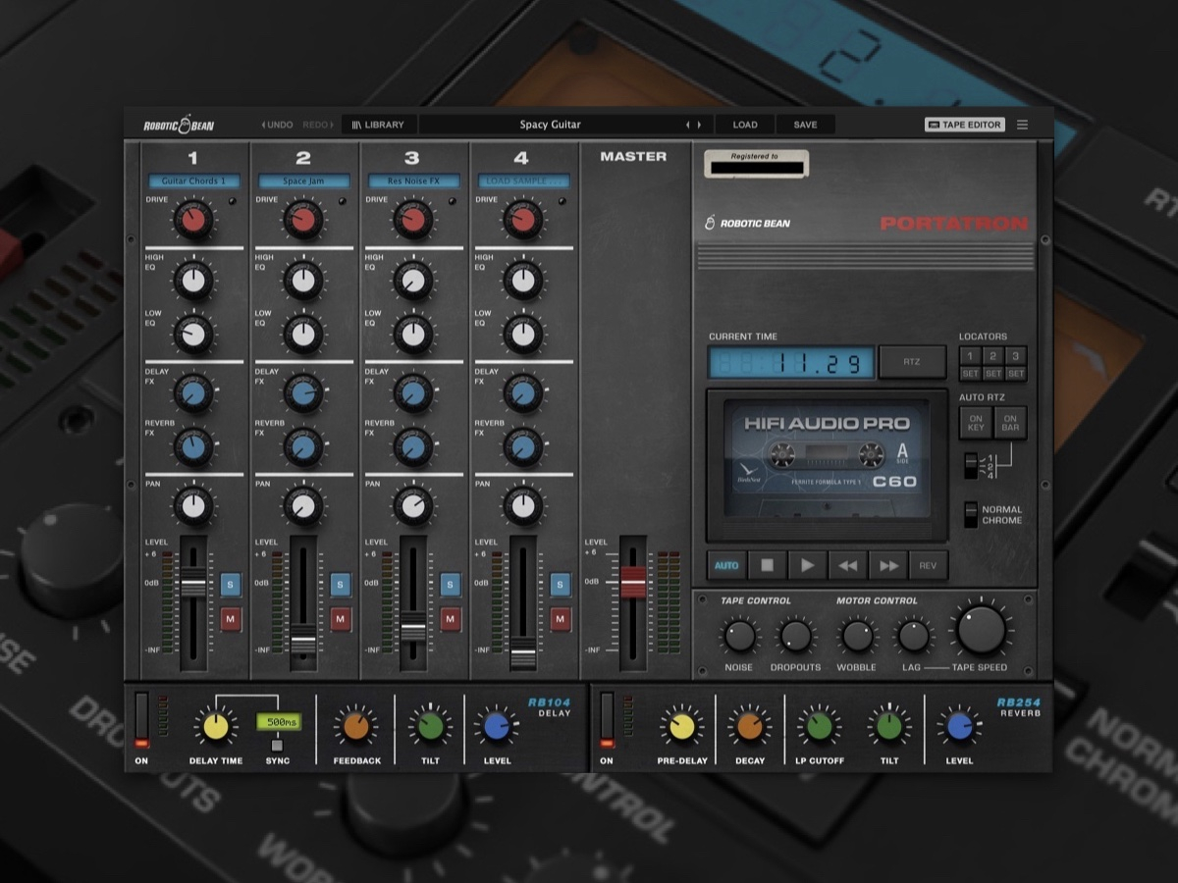The height and width of the screenshot is (883, 1178).
Task: Click the reverb Pre-Delay knob
Action: (681, 727)
